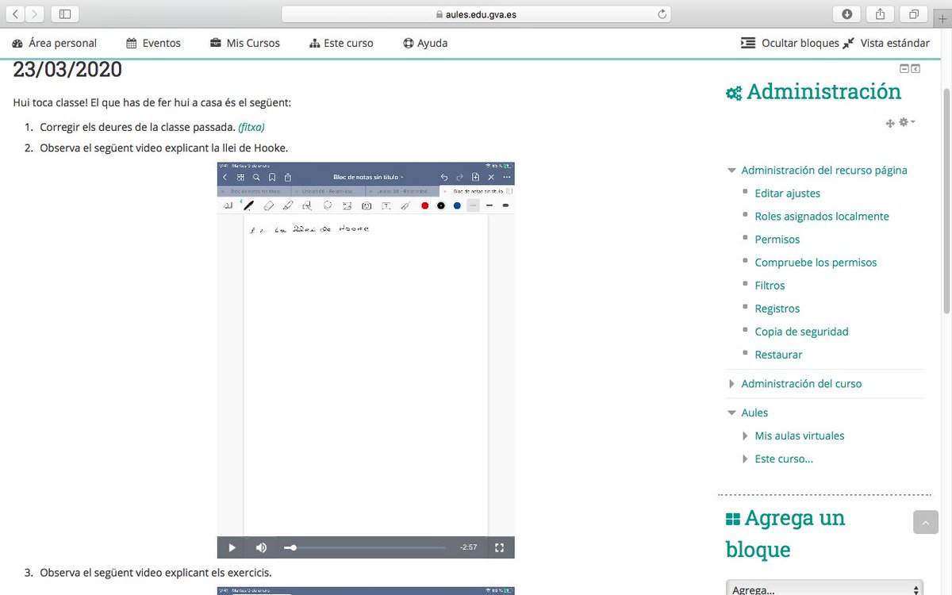Click the aules.edu.gva.es address bar
This screenshot has width=952, height=595.
click(x=476, y=13)
